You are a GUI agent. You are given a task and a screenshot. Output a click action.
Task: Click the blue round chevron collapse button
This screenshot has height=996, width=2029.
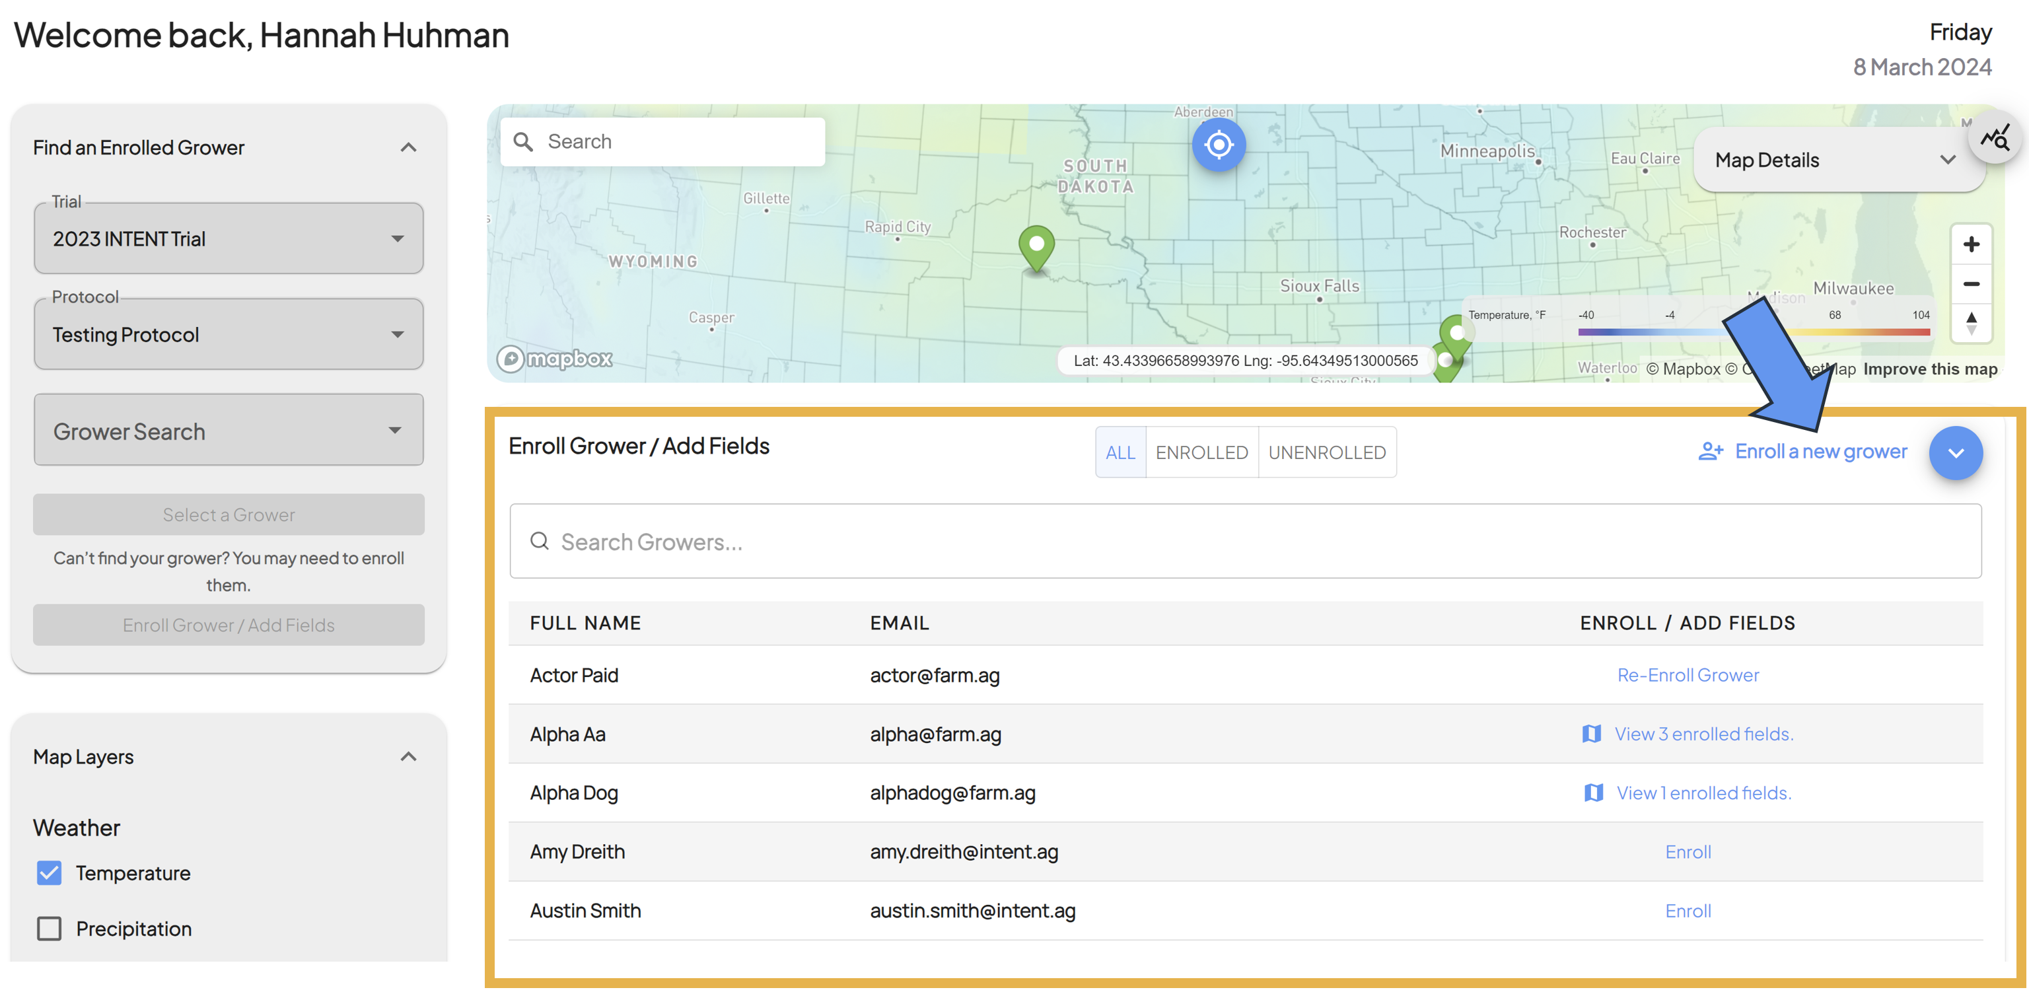(x=1955, y=452)
